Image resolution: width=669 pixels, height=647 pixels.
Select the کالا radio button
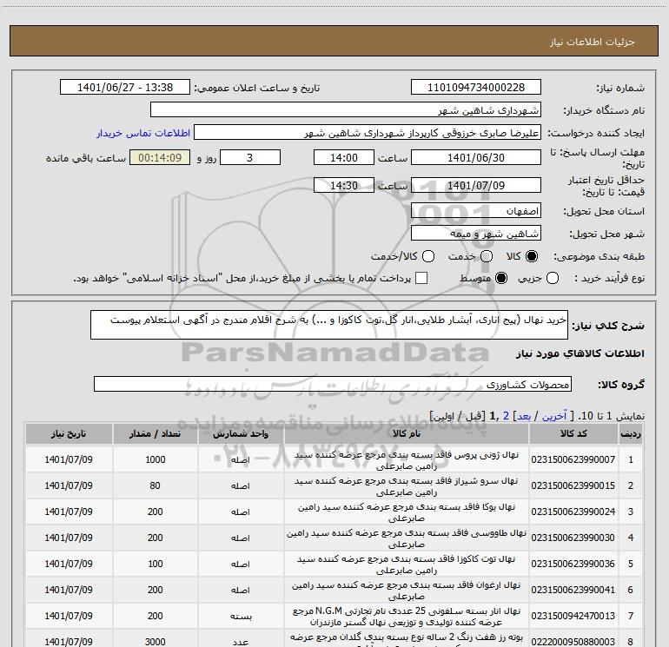[532, 256]
